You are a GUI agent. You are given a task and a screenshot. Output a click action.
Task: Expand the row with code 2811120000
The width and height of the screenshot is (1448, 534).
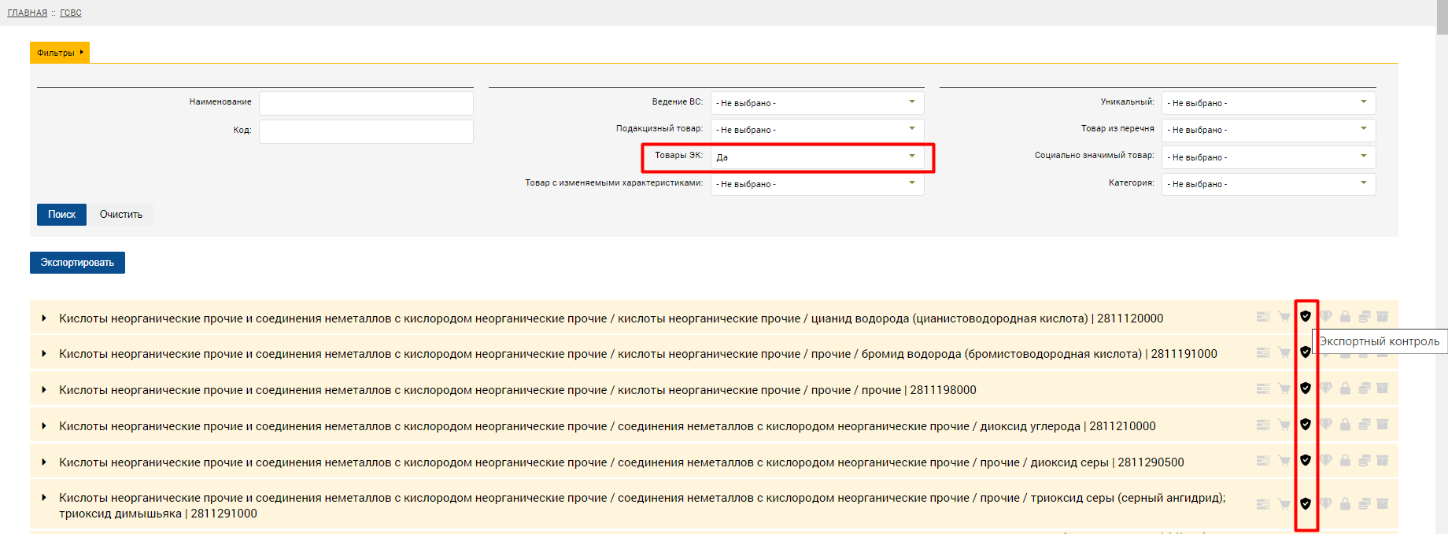44,319
